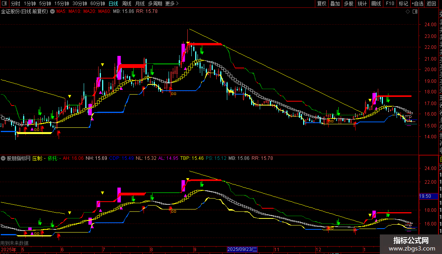Screen dimensions: 442x254
Task: Expand 更多 period options
Action: (172, 4)
